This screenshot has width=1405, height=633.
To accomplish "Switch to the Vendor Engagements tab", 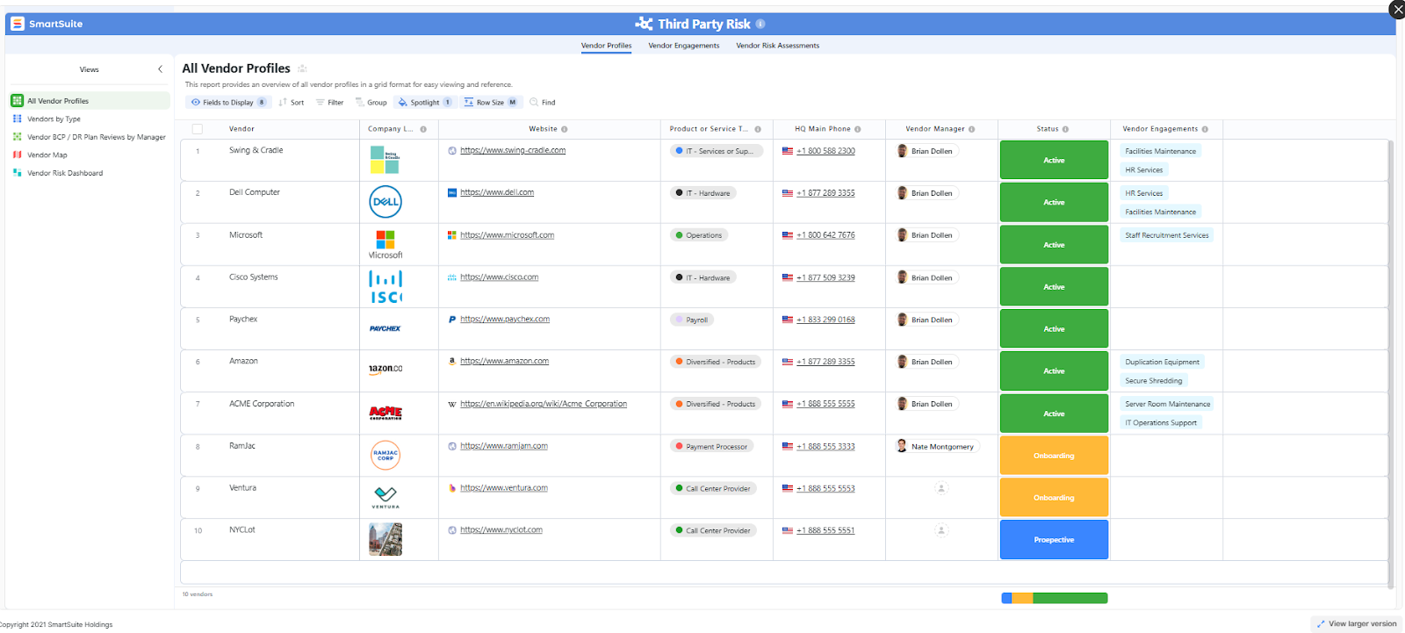I will coord(683,46).
